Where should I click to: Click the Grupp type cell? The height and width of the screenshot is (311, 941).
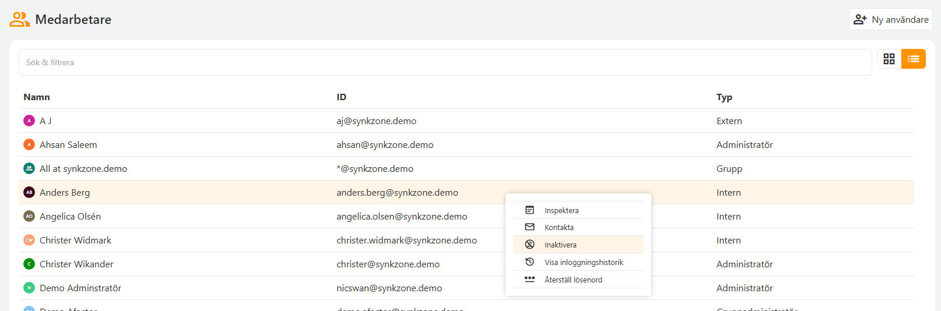[x=729, y=168]
